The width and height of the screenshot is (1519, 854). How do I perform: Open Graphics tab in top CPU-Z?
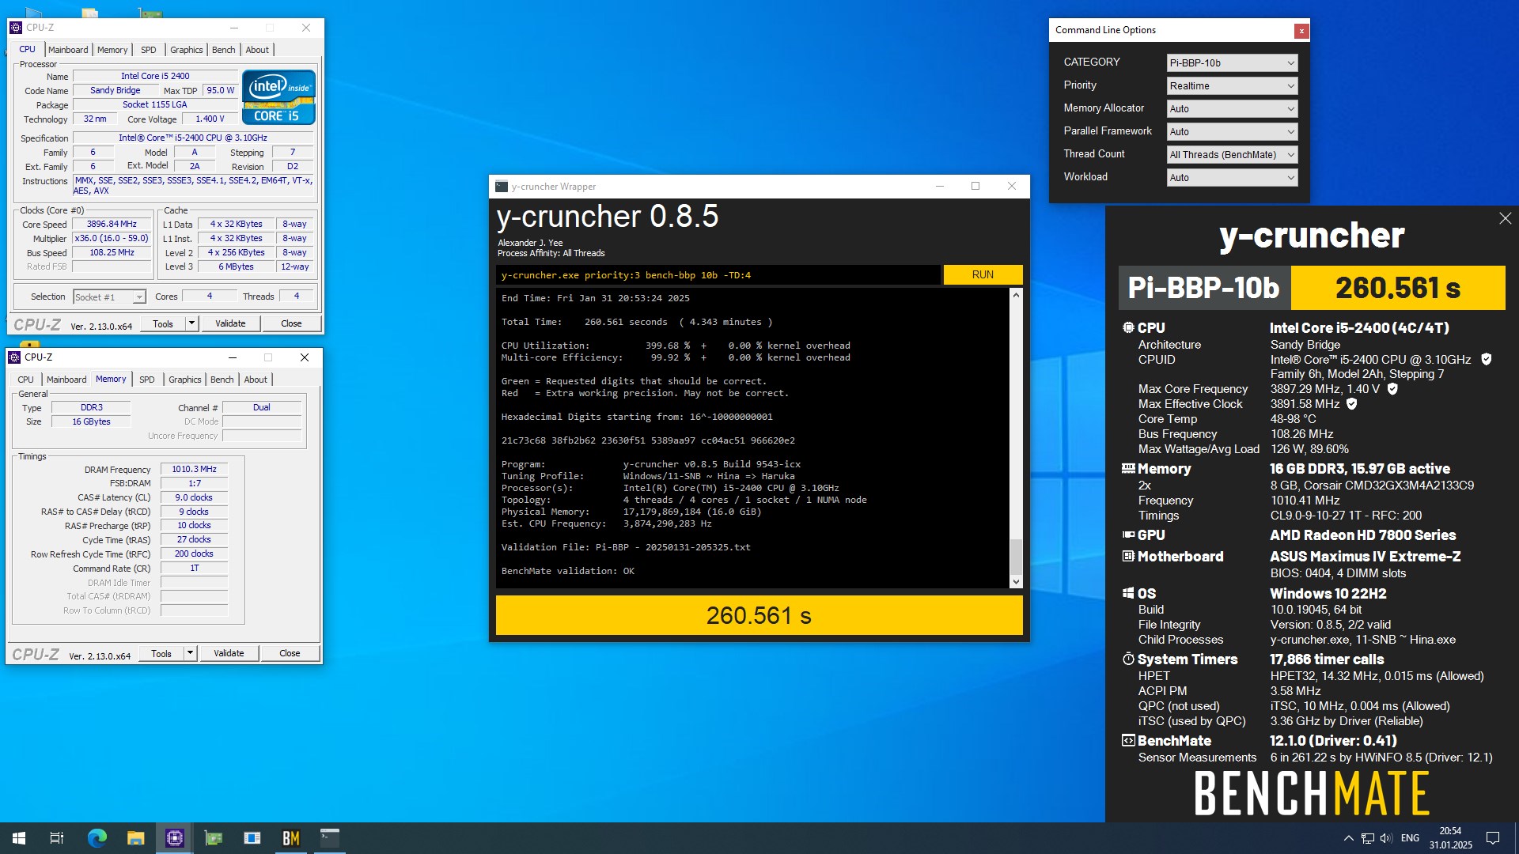[x=187, y=50]
